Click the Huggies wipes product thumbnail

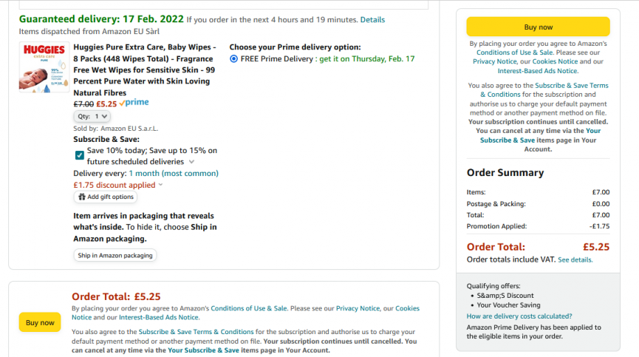[x=44, y=67]
